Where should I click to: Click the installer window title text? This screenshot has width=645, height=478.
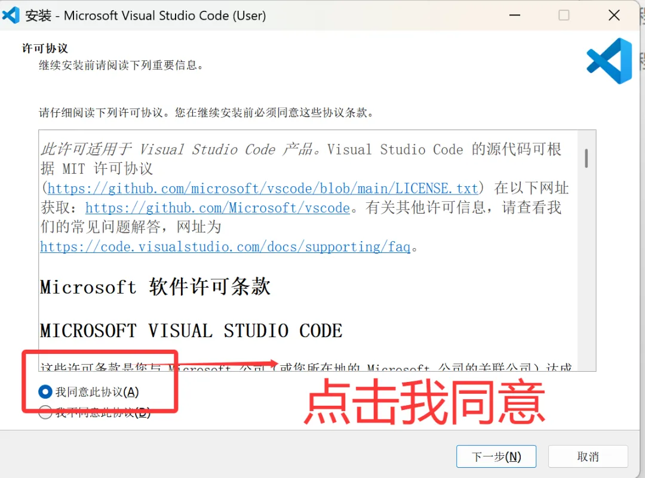[146, 15]
